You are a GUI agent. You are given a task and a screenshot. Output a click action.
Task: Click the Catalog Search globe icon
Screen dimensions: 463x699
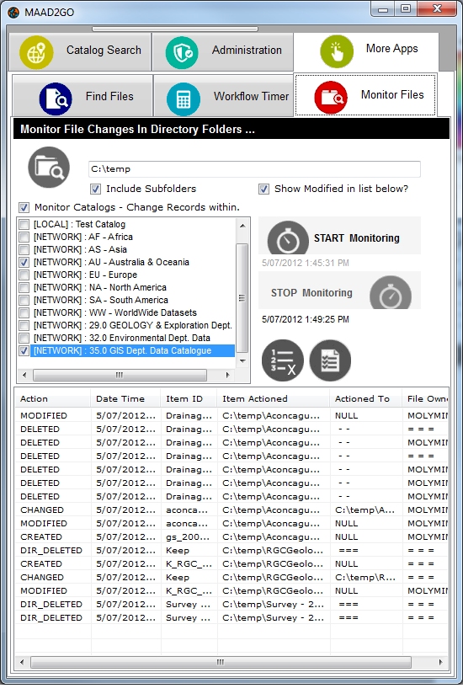pyautogui.click(x=36, y=52)
